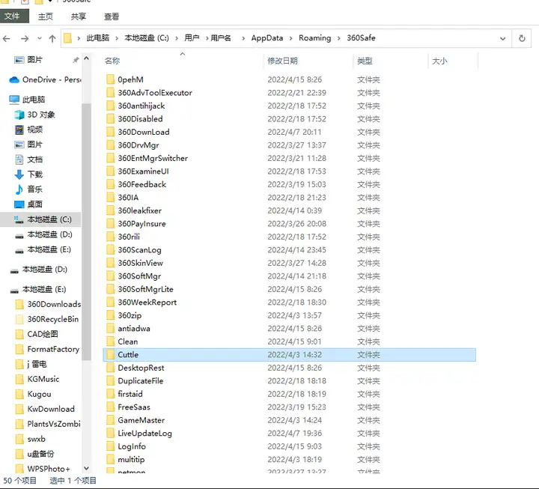Select the LiveUpdateLog folder name
The width and height of the screenshot is (539, 489).
pos(144,434)
